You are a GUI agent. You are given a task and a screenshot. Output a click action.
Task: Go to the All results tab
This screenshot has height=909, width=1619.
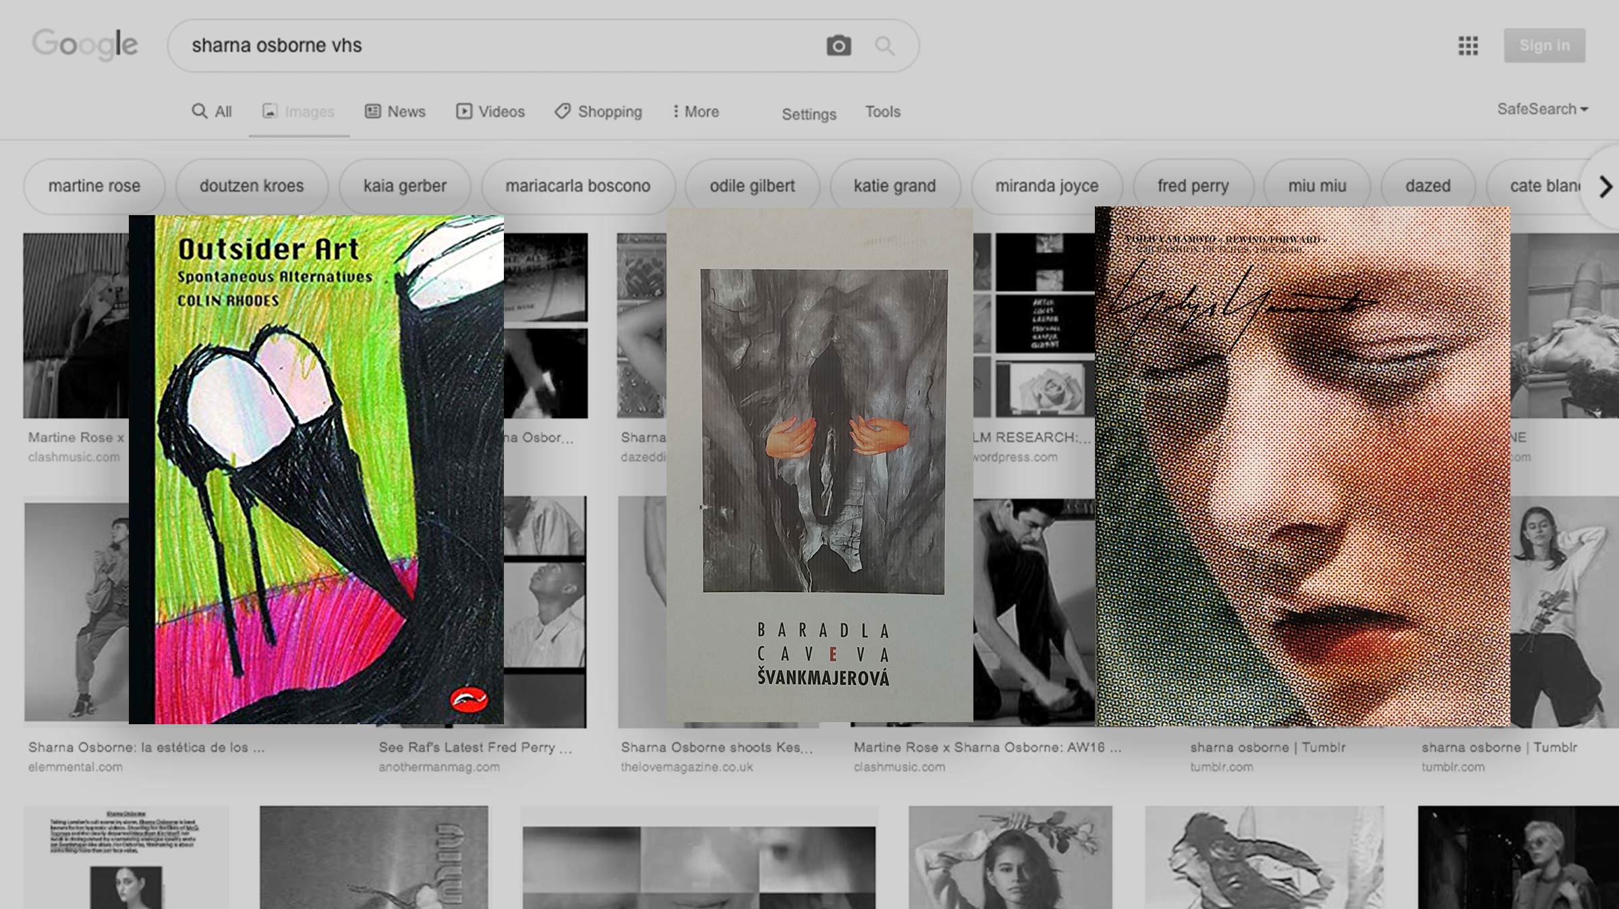[x=212, y=112]
